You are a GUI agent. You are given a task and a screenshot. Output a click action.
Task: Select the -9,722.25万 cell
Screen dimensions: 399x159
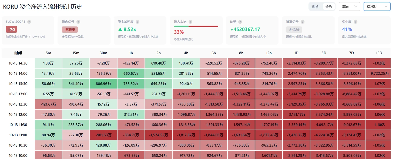click(378, 73)
